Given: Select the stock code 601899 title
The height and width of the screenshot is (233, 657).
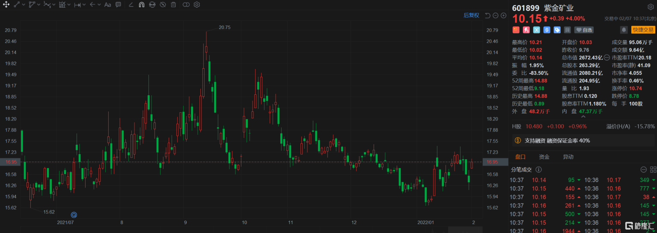Looking at the screenshot, I should (x=526, y=8).
